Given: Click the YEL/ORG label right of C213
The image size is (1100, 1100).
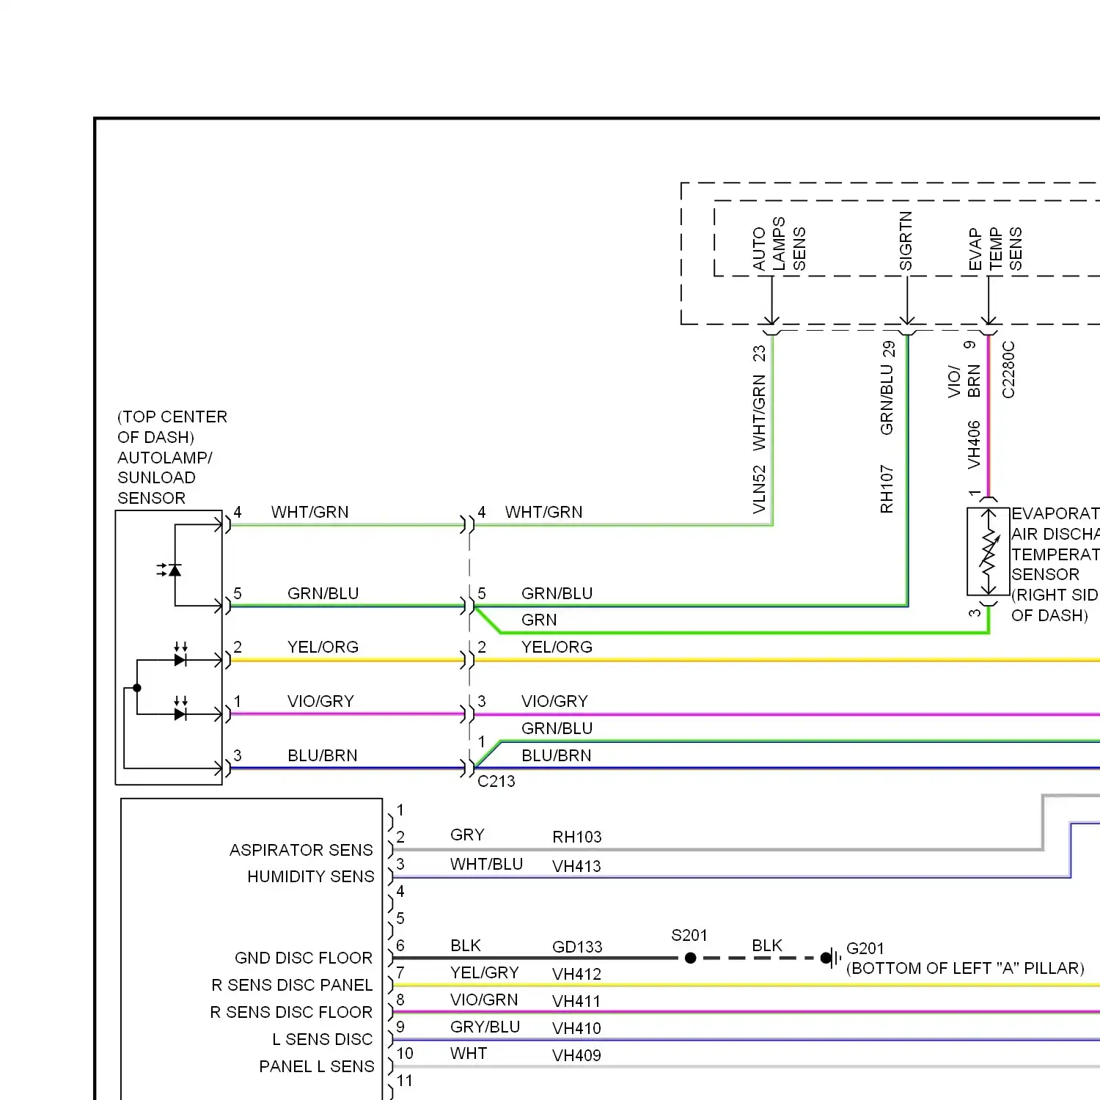Looking at the screenshot, I should 557,647.
